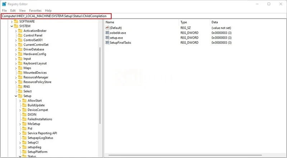Screen dimensions: 287x158
Task: Select the SetupapiLogStatus key
Action: [x=41, y=138]
